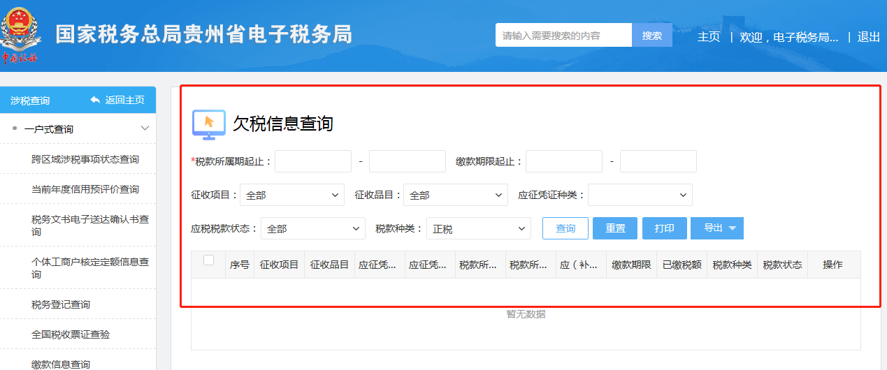
Task: Click 税款所属期起止 start date field
Action: [x=313, y=161]
